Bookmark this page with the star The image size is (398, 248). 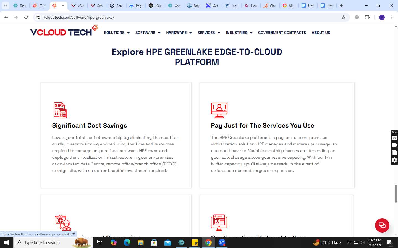point(343,17)
